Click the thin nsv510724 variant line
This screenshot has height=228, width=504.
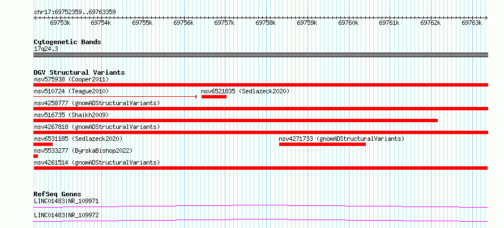point(115,96)
